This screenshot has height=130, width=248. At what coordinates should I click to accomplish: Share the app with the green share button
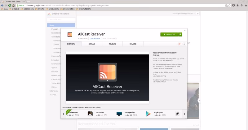click(x=180, y=34)
